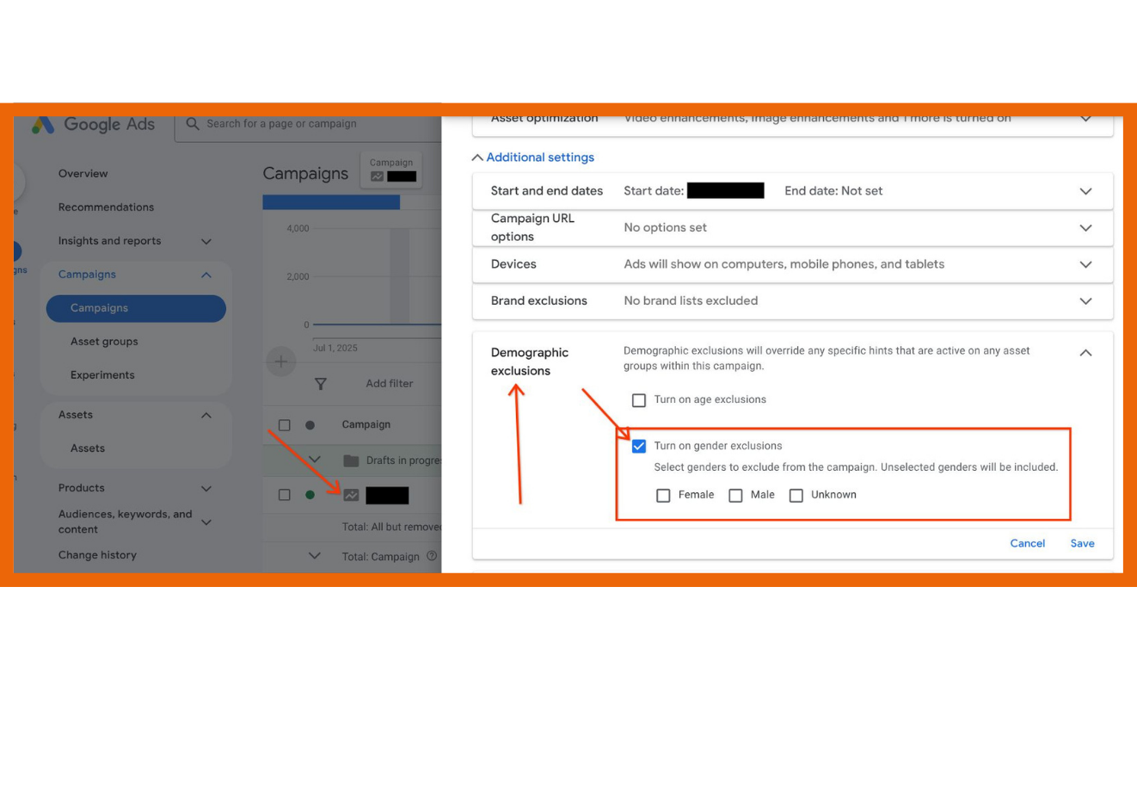The image size is (1137, 797).
Task: Save the demographic exclusion settings
Action: 1082,543
